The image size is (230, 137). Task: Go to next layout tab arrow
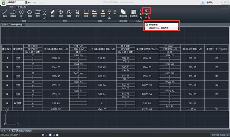pyautogui.click(x=7, y=131)
